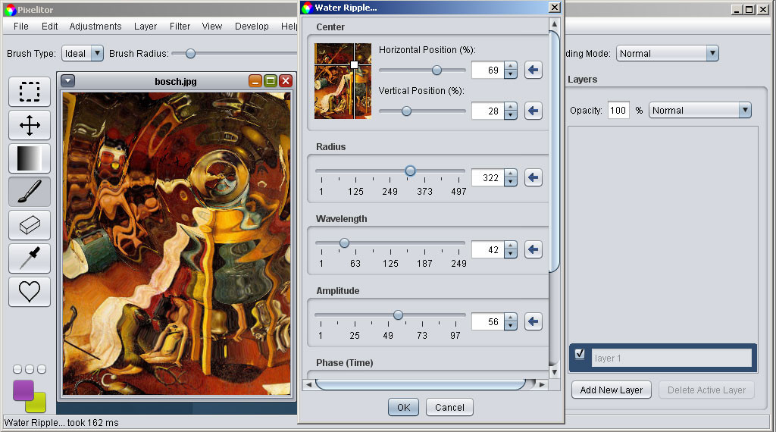Reset Amplitude to default with arrow button
This screenshot has width=776, height=432.
tap(533, 321)
